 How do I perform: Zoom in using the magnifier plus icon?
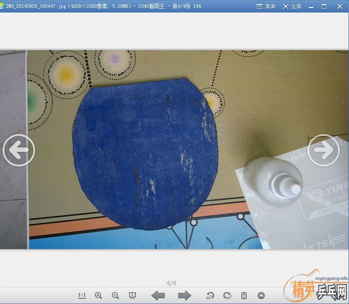(x=98, y=295)
